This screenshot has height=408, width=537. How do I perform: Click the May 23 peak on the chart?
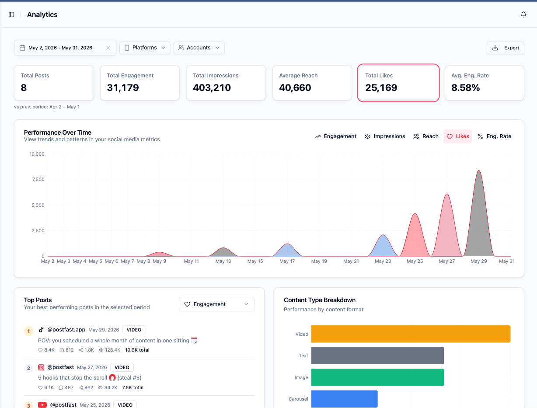pyautogui.click(x=383, y=235)
